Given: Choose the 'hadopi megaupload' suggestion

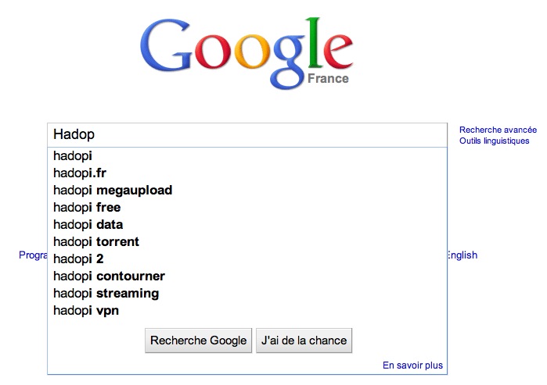Looking at the screenshot, I should click(x=113, y=191).
